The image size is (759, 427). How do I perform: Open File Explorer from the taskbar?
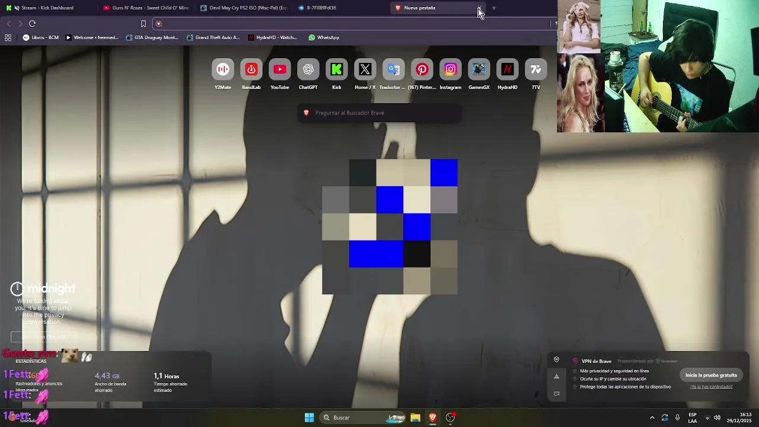click(415, 418)
